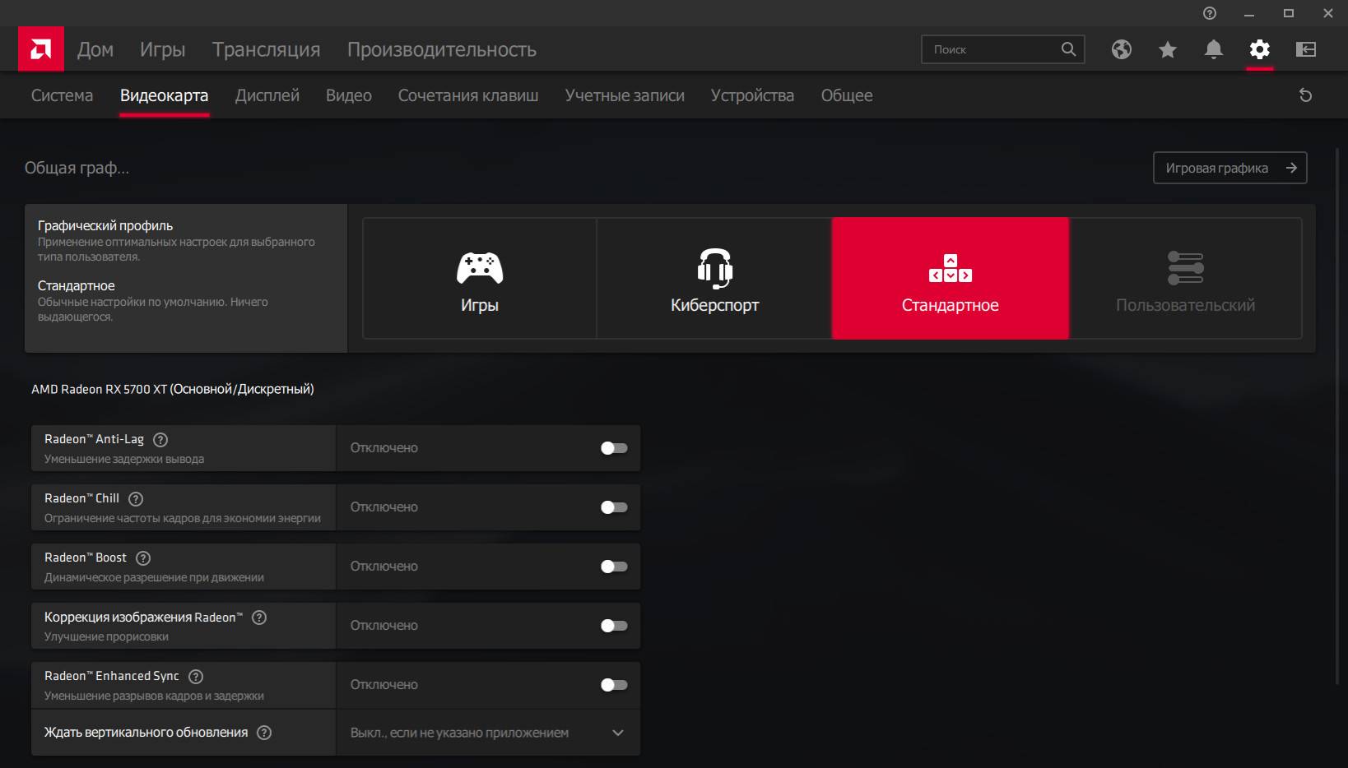Enable Radeon Anti-Lag toggle

click(614, 448)
